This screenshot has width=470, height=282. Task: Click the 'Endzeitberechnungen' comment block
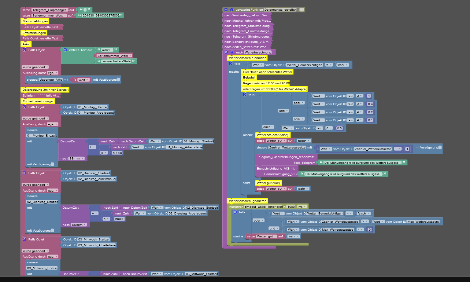click(39, 101)
